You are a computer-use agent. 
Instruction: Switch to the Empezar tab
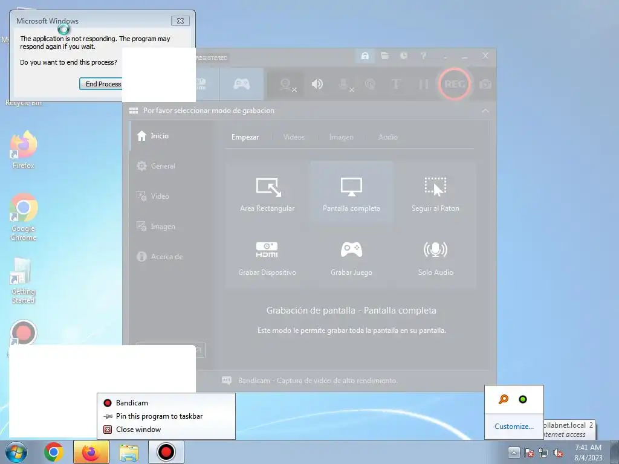click(x=245, y=137)
